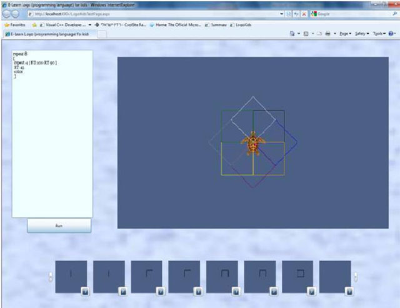Click small icon under the last blank thumbnail
The width and height of the screenshot is (400, 308).
(349, 291)
